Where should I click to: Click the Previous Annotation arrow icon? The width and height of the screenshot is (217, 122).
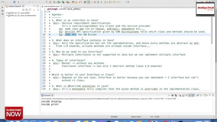coord(110,2)
